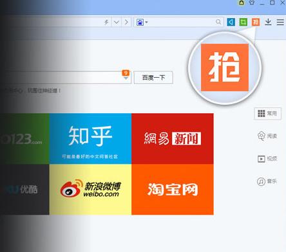Click the 百度一下 search button

pos(153,77)
